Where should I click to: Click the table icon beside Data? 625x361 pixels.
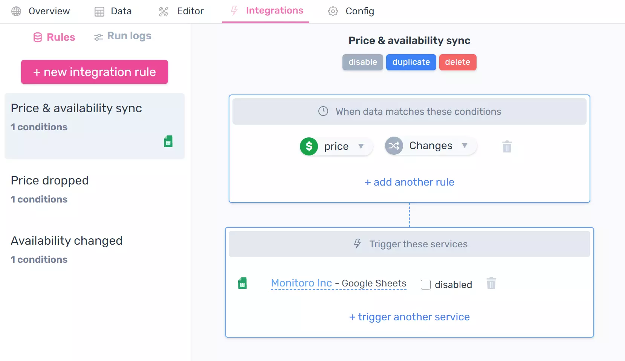(99, 11)
